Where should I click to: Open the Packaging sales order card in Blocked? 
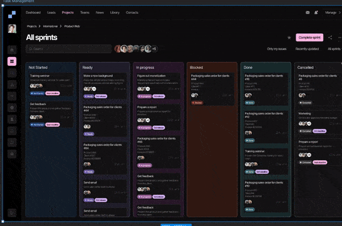click(x=212, y=90)
